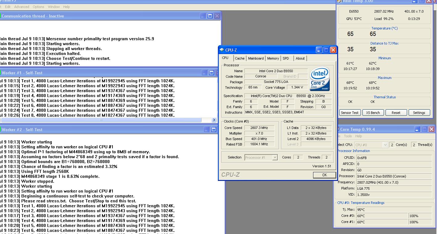The image size is (437, 234).
Task: Maximize the Communication thread window
Action: click(210, 16)
